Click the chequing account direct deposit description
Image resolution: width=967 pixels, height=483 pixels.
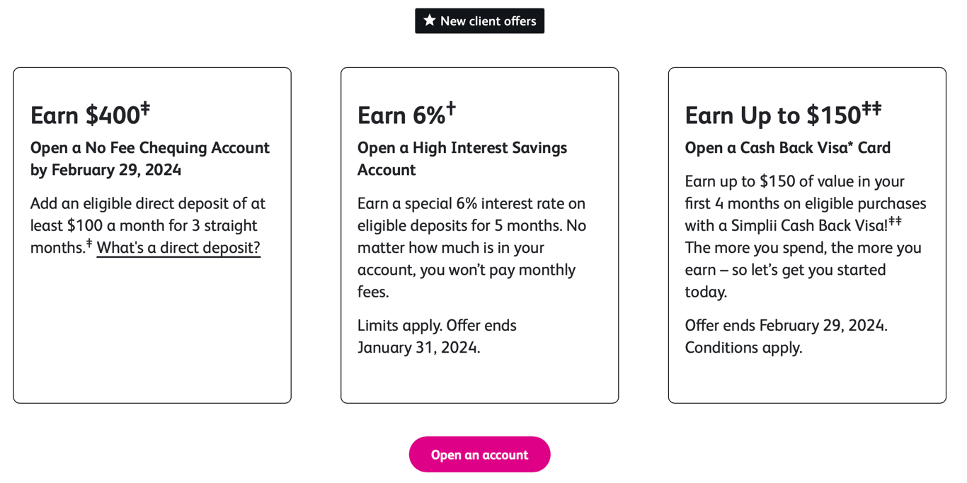click(x=148, y=226)
